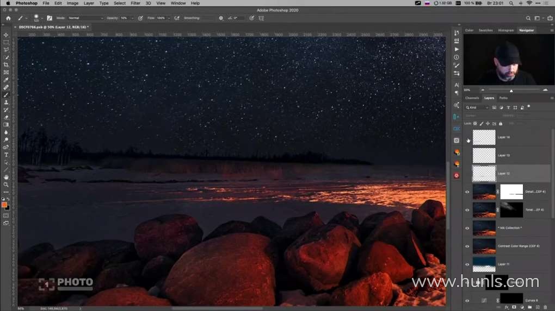The height and width of the screenshot is (311, 555).
Task: Select the Rectangular Marquee tool
Action: coord(6,42)
